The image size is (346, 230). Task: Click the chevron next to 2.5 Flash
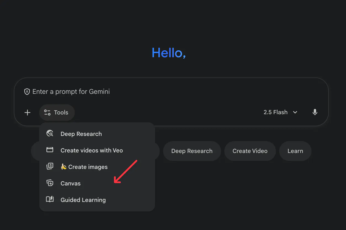[x=295, y=112]
